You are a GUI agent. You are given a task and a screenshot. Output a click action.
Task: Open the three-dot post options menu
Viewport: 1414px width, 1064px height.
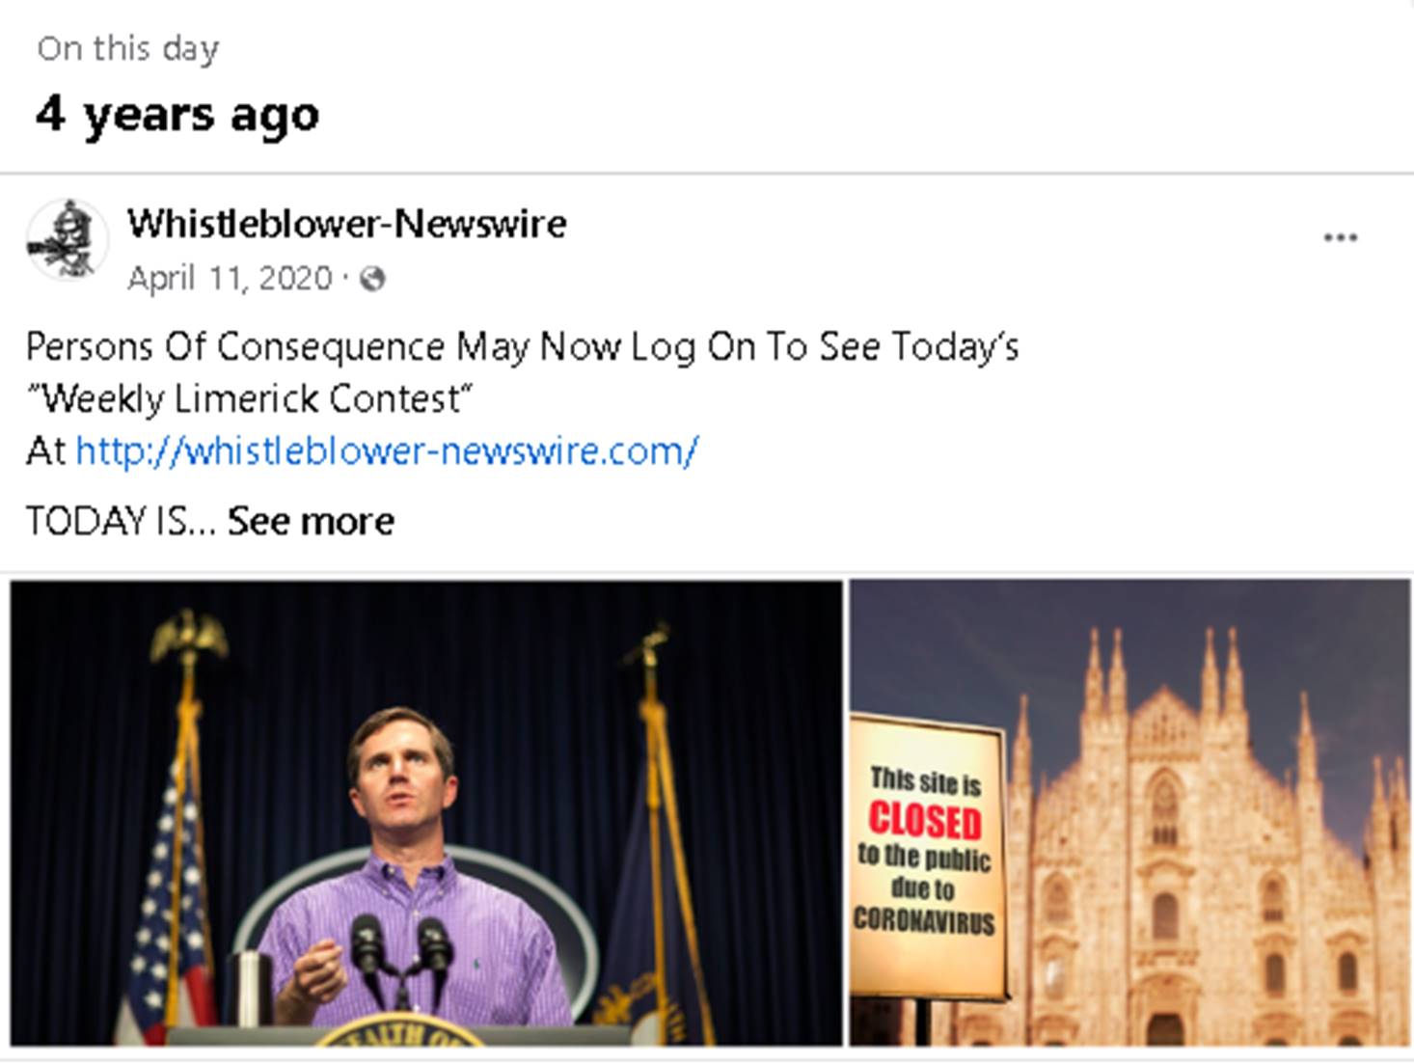tap(1340, 238)
